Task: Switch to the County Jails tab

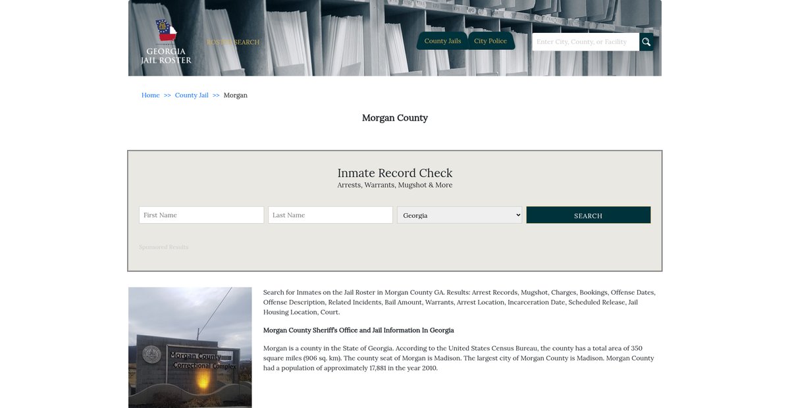Action: click(x=442, y=41)
